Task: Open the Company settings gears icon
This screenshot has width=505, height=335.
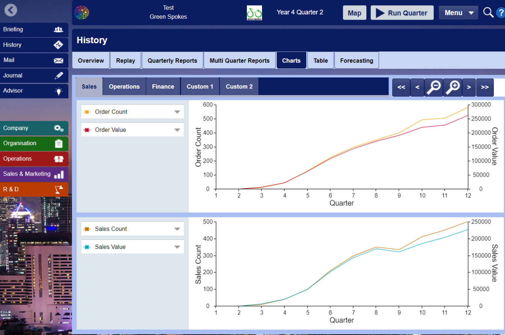Action: coord(58,128)
